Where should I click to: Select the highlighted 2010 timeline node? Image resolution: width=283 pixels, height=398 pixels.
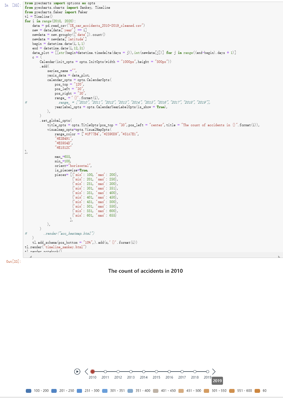pos(93,372)
